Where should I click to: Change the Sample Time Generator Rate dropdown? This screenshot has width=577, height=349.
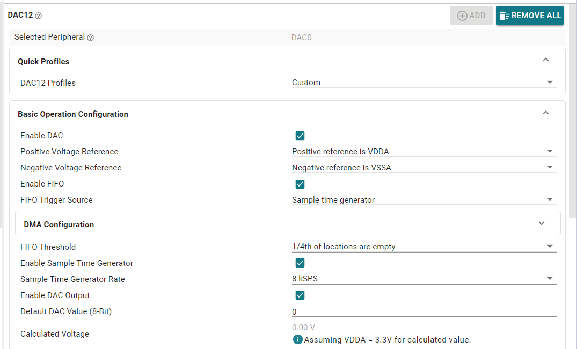point(423,279)
